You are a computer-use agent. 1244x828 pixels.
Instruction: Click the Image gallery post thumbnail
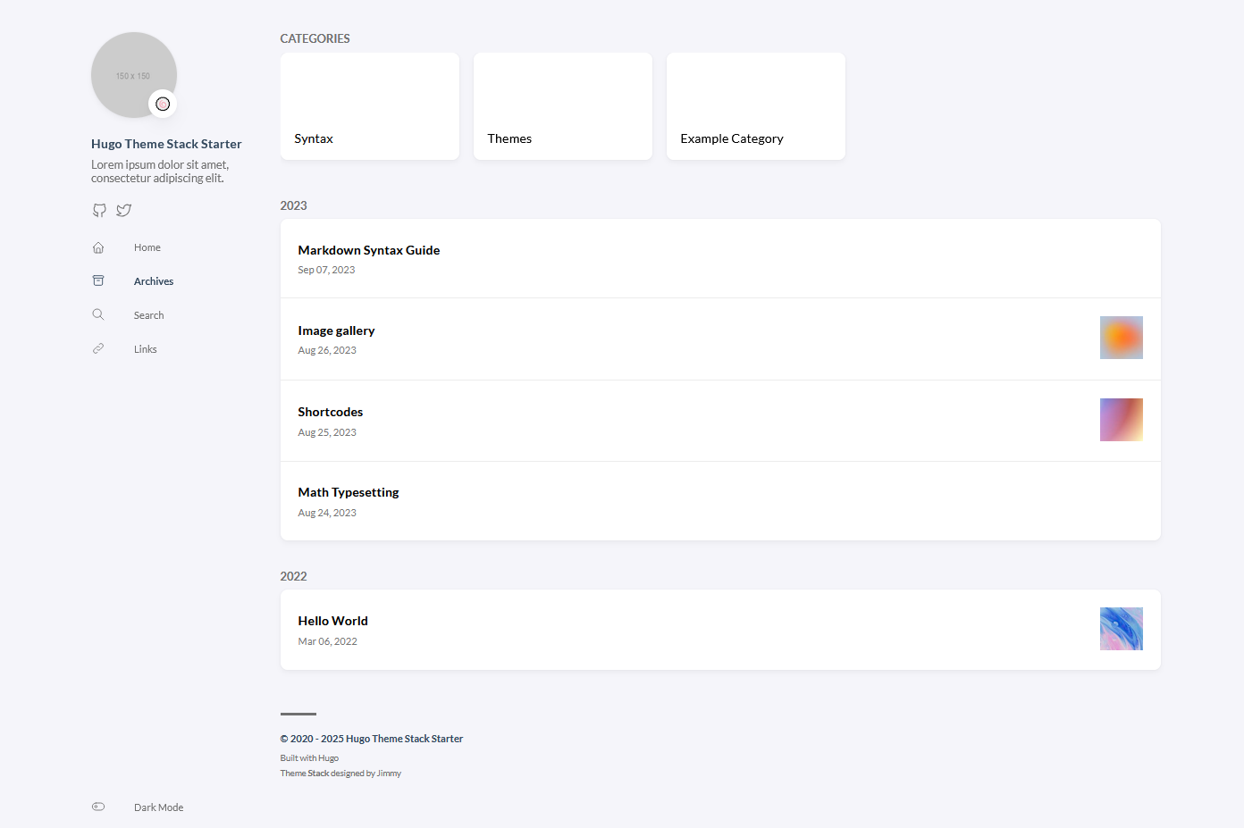[x=1122, y=338]
